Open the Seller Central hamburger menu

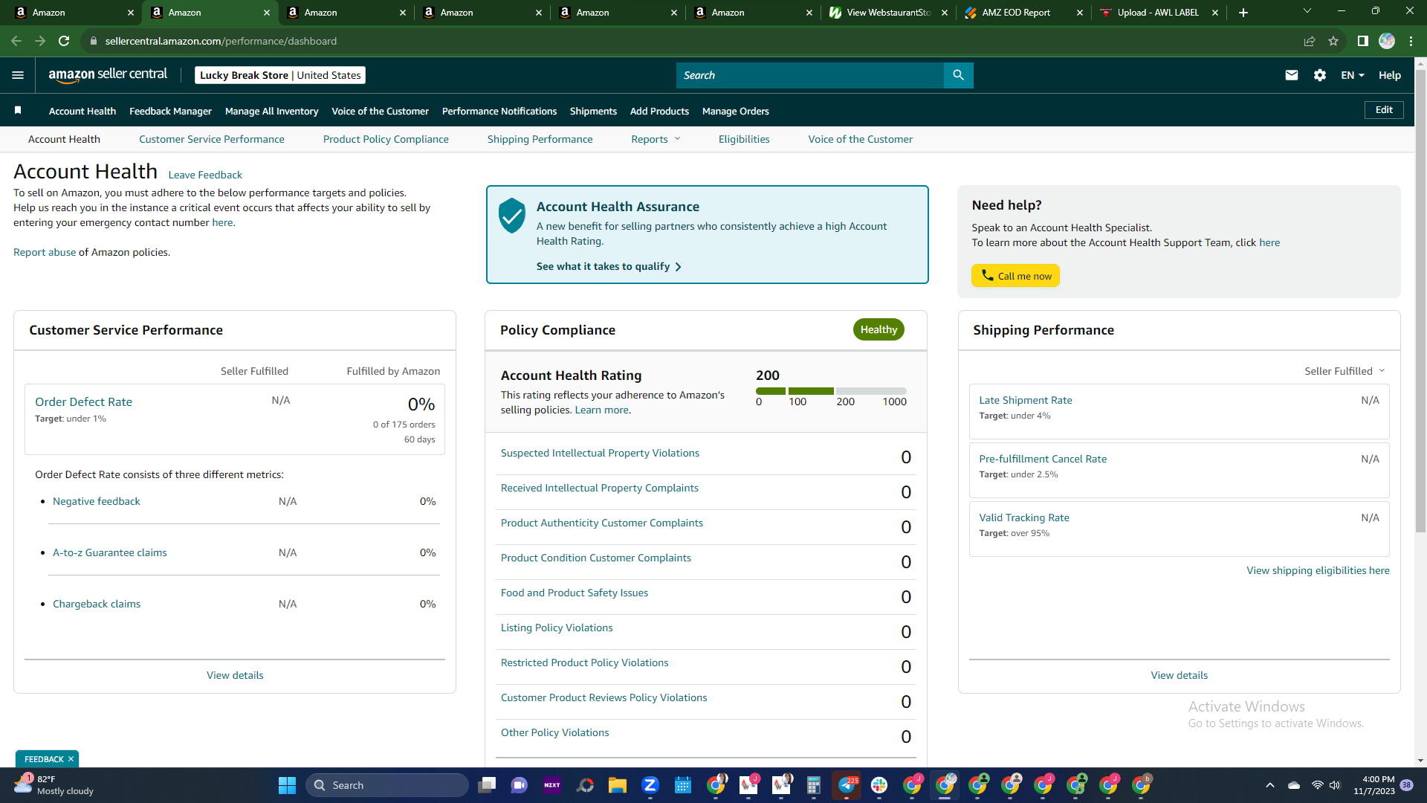[x=18, y=75]
